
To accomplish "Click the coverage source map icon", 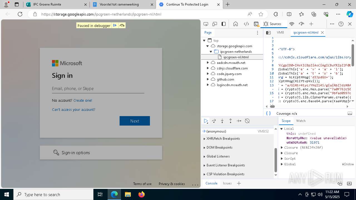I will 350,113.
